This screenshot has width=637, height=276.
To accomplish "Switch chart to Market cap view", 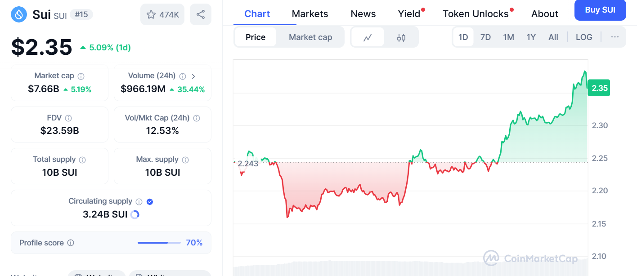I will coord(310,37).
